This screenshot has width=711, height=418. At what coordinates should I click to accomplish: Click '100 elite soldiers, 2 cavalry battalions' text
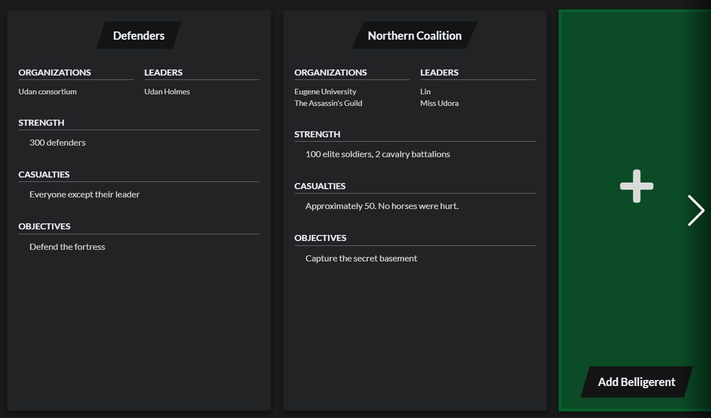point(378,154)
